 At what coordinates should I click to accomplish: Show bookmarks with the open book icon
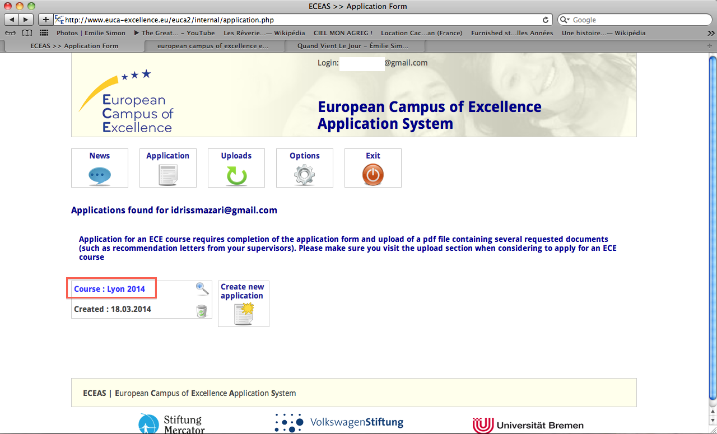(x=26, y=33)
